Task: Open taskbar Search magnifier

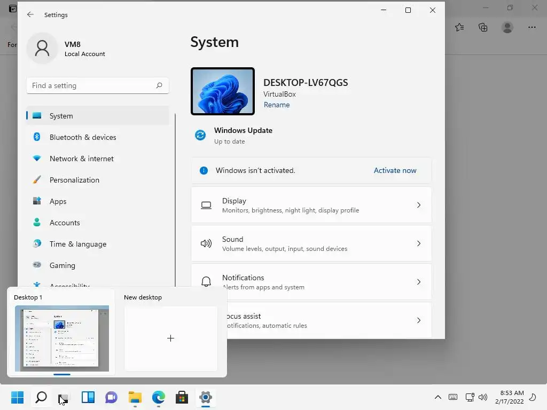Action: (41, 397)
